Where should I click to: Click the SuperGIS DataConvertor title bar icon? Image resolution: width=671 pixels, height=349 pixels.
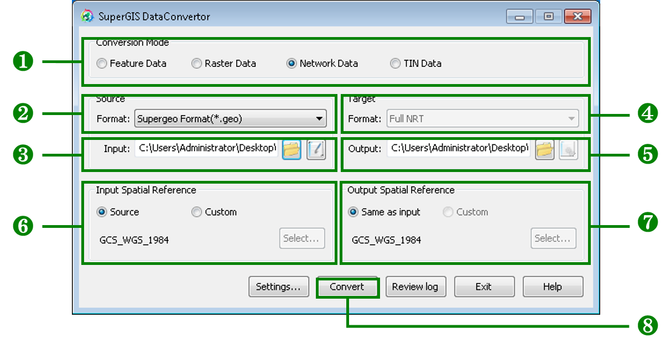pyautogui.click(x=87, y=16)
